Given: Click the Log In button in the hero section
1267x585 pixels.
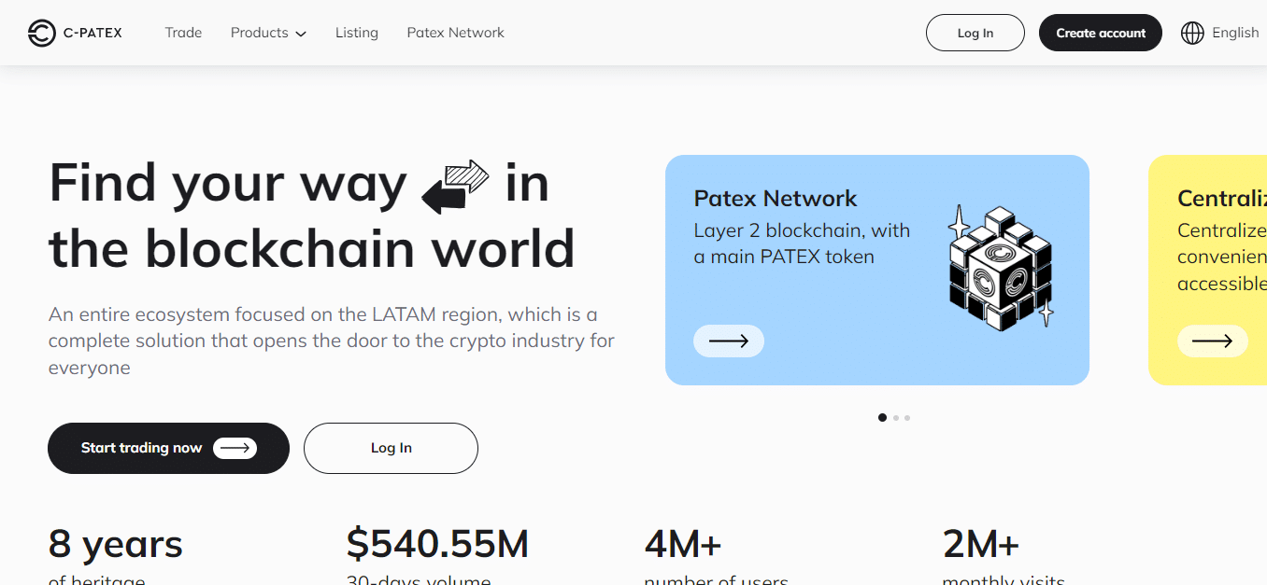Looking at the screenshot, I should point(391,448).
